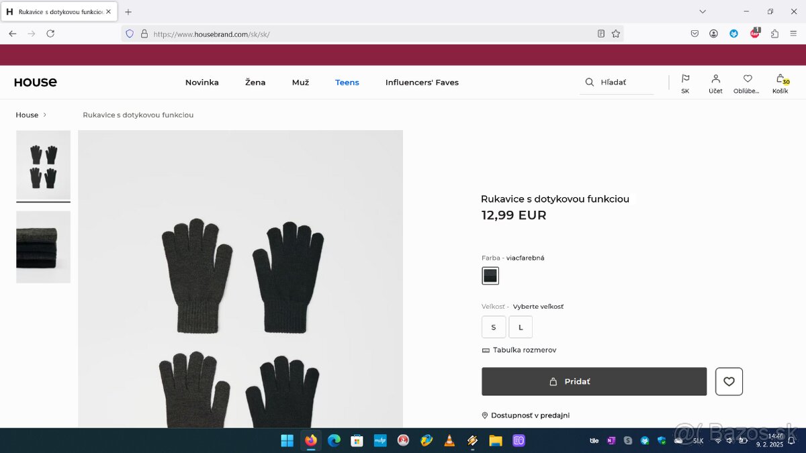The height and width of the screenshot is (453, 806).
Task: Reload the page in Firefox
Action: click(50, 34)
